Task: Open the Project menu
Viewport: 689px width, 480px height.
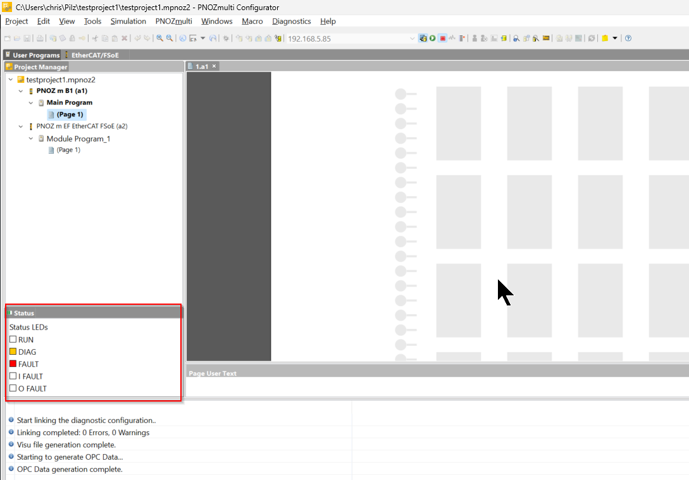Action: [x=16, y=21]
